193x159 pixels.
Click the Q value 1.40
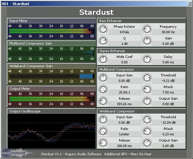pos(124,44)
